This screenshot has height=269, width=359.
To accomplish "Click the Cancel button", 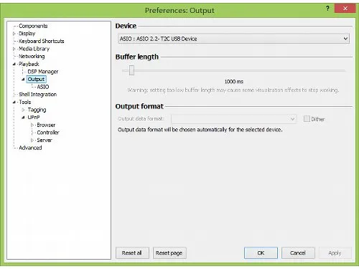I will click(298, 253).
